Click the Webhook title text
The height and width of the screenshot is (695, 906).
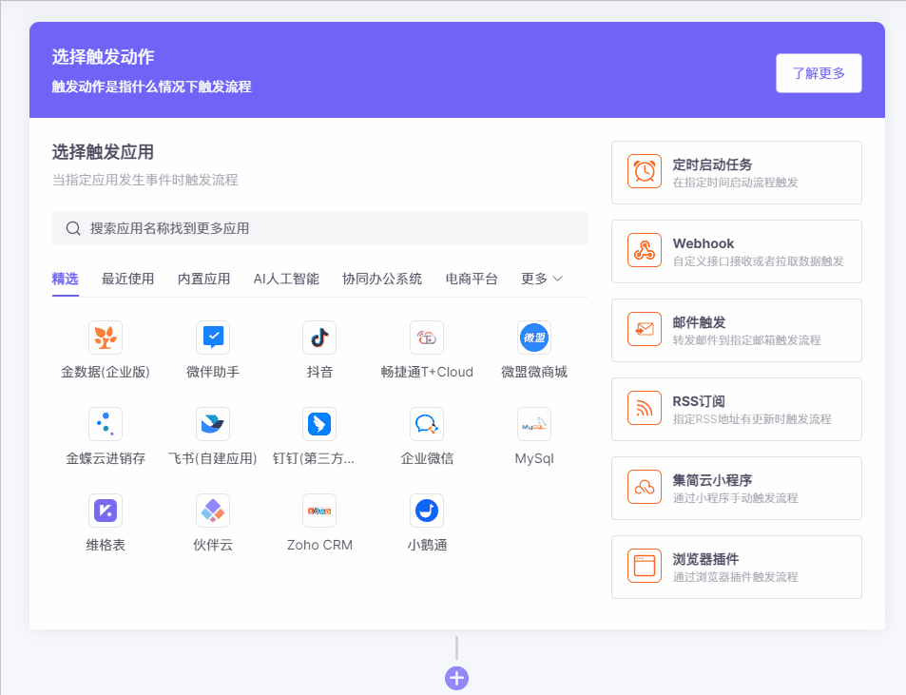(704, 243)
